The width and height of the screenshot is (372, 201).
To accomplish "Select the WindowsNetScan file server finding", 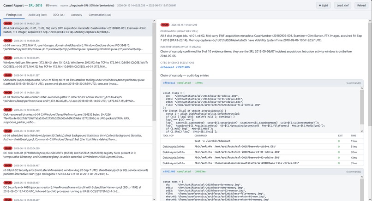I will [76, 62].
